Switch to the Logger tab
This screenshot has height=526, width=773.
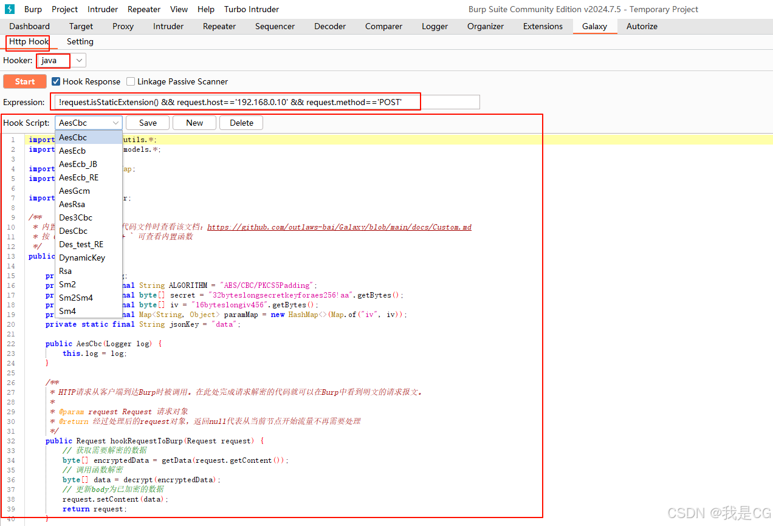pos(435,26)
